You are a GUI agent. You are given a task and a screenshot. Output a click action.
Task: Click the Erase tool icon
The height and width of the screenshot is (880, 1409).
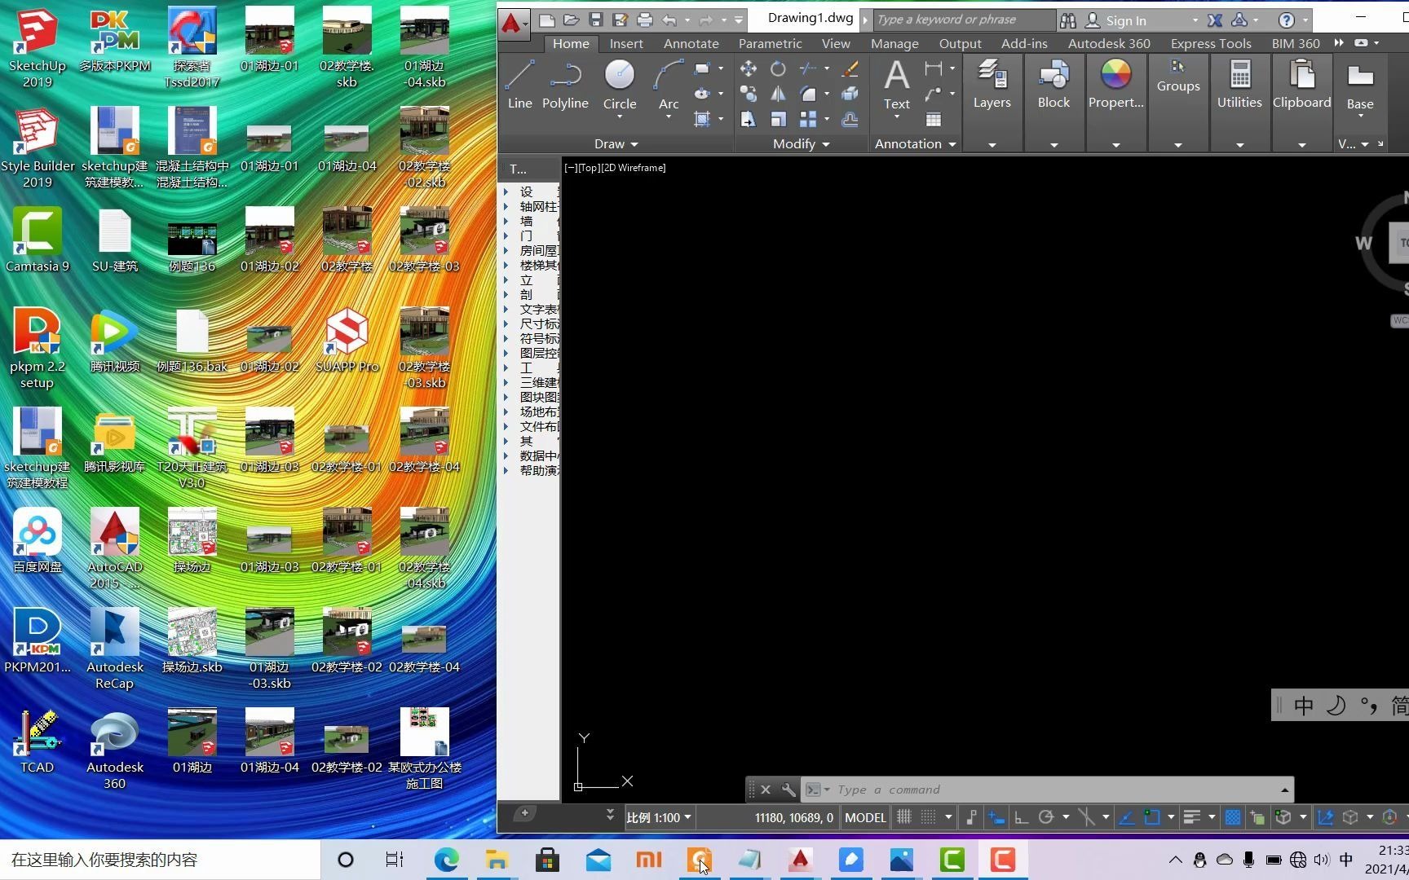[850, 69]
